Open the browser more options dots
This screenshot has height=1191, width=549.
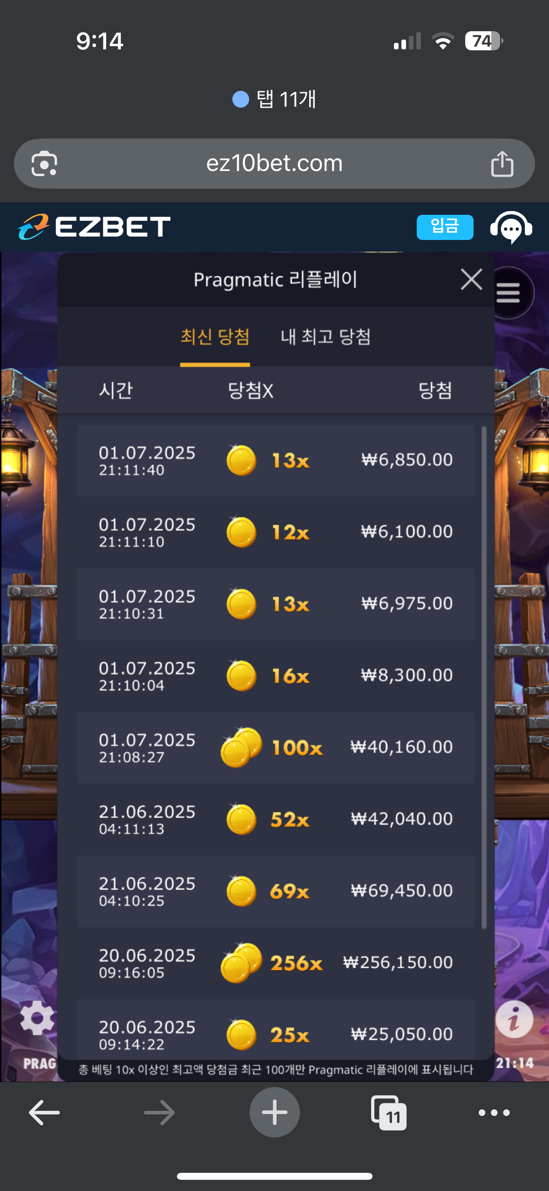click(x=494, y=1113)
